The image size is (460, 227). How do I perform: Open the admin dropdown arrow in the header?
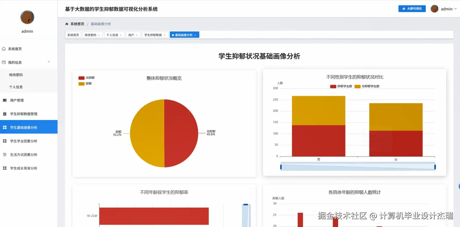pyautogui.click(x=456, y=9)
